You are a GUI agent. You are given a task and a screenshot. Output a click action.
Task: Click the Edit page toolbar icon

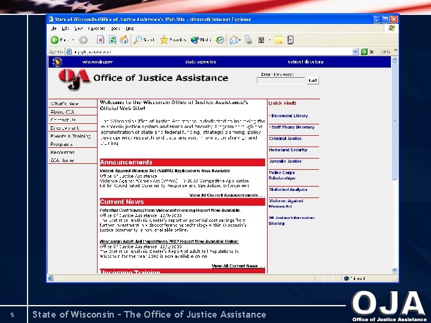(x=262, y=41)
